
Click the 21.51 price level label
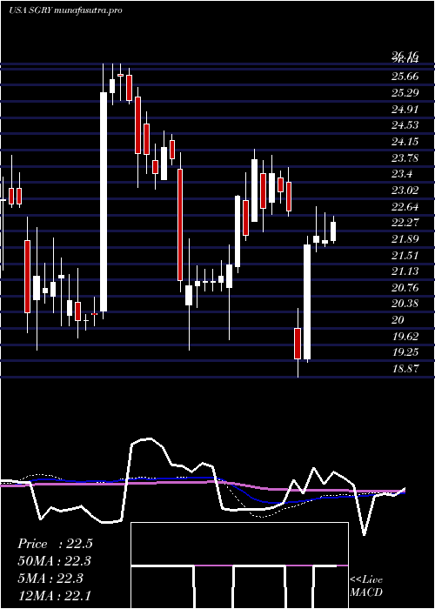coord(405,255)
